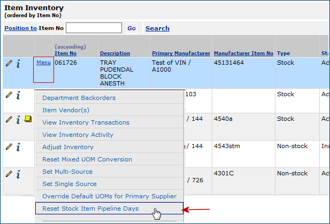
Task: Click the info icon in the second row
Action: 18,95
